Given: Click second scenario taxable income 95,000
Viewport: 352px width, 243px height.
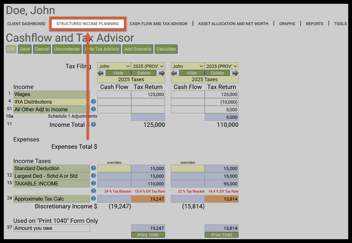Looking at the screenshot, I should pos(222,184).
